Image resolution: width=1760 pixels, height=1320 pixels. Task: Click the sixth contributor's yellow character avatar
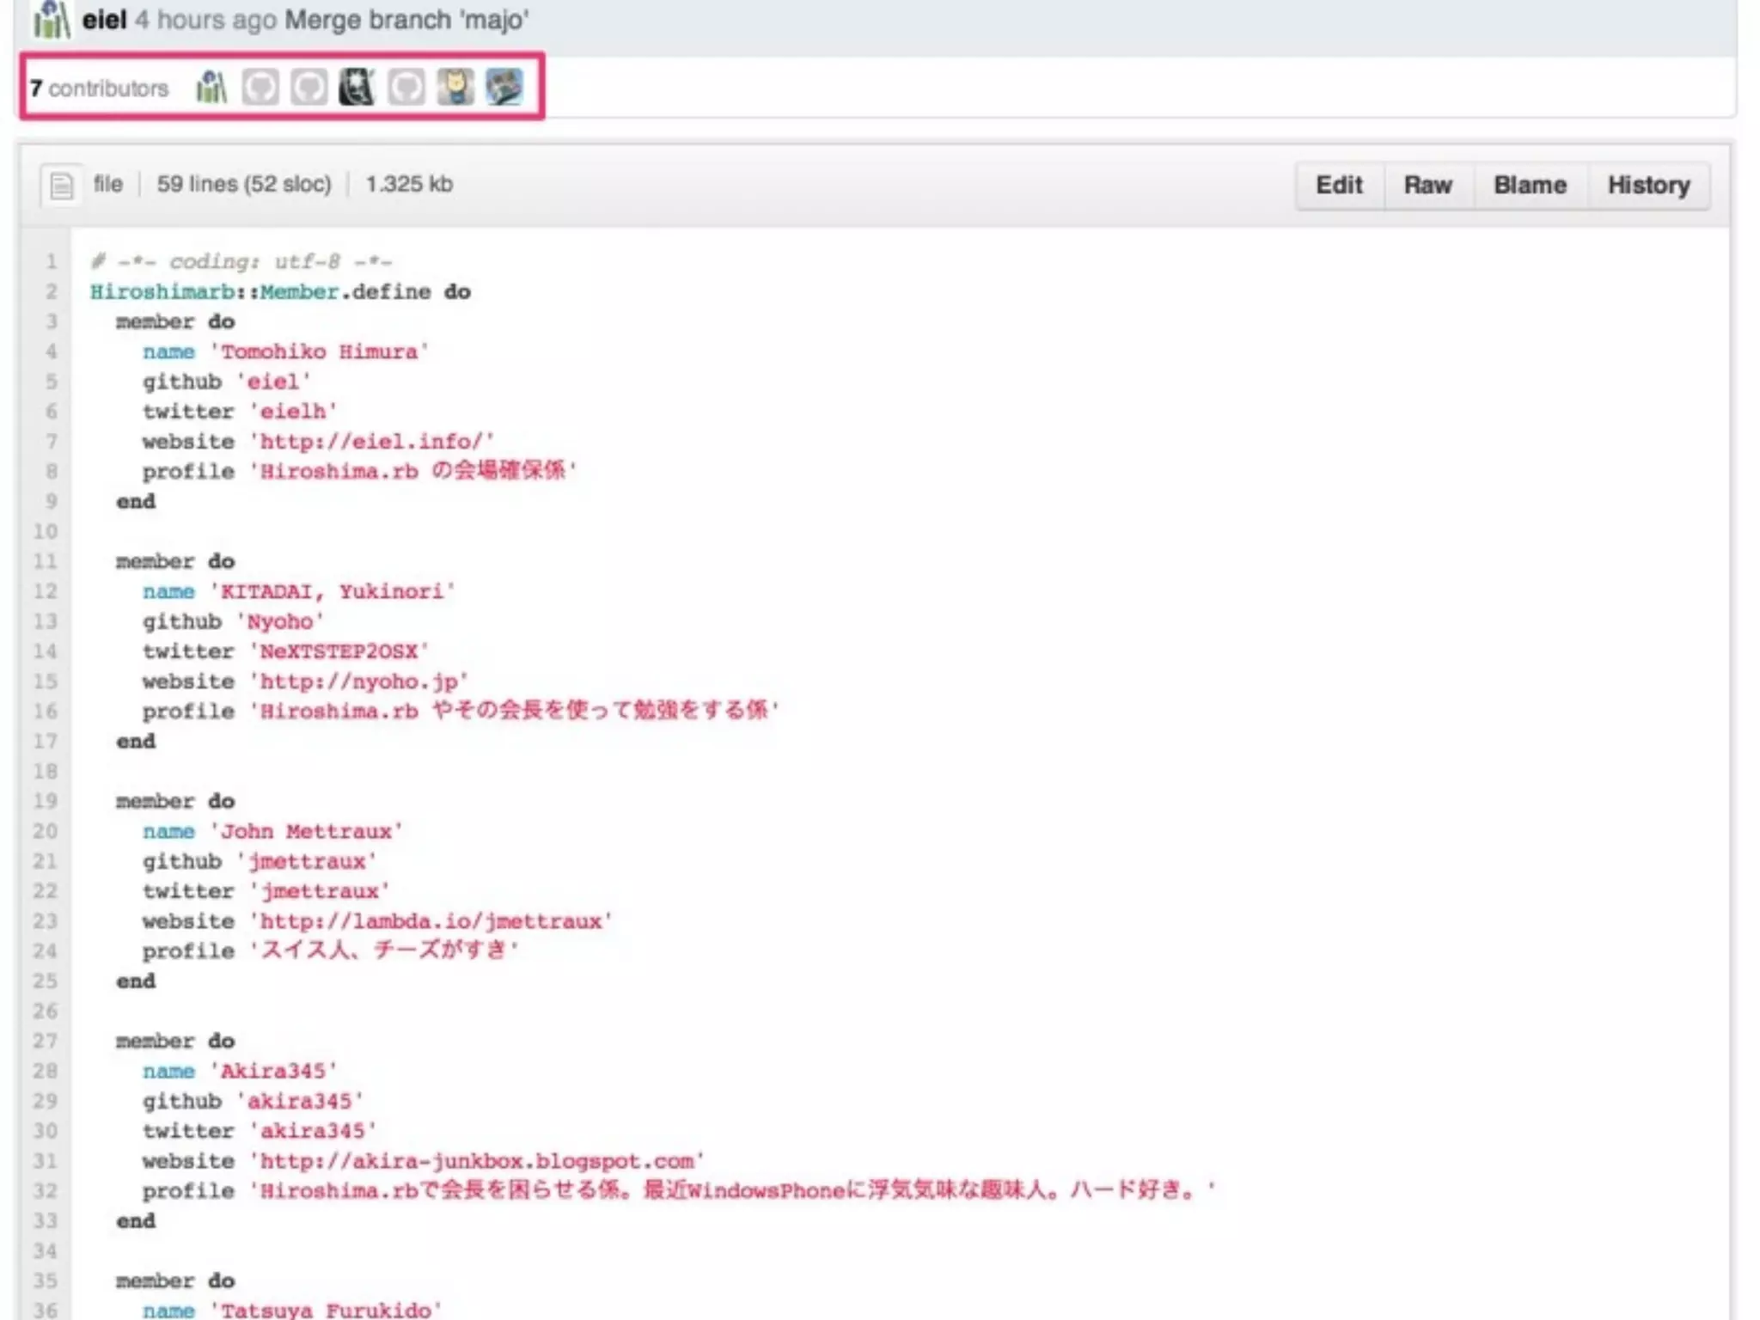[455, 87]
